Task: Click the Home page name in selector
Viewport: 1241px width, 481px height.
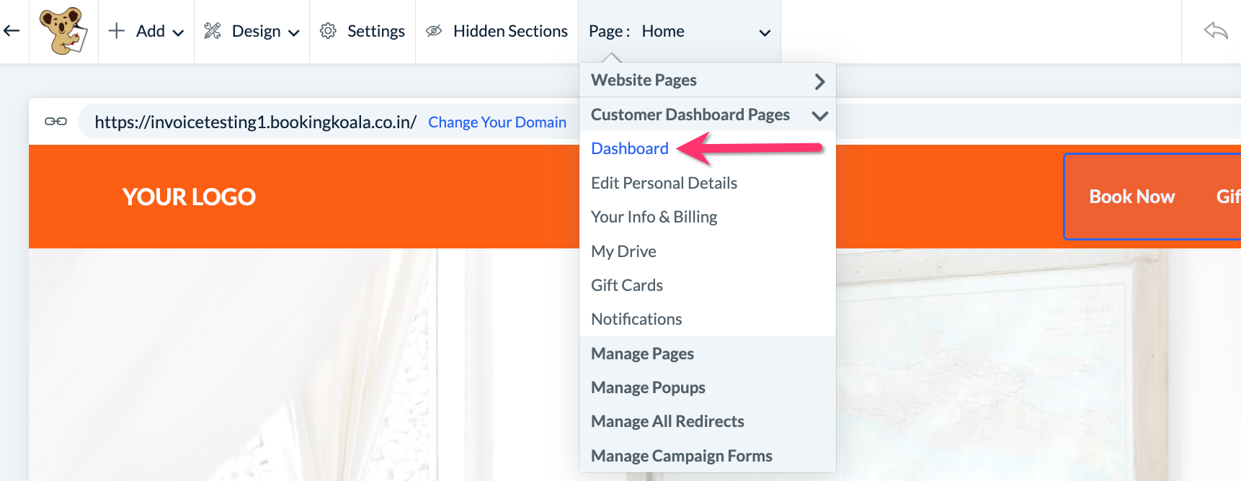Action: coord(663,31)
